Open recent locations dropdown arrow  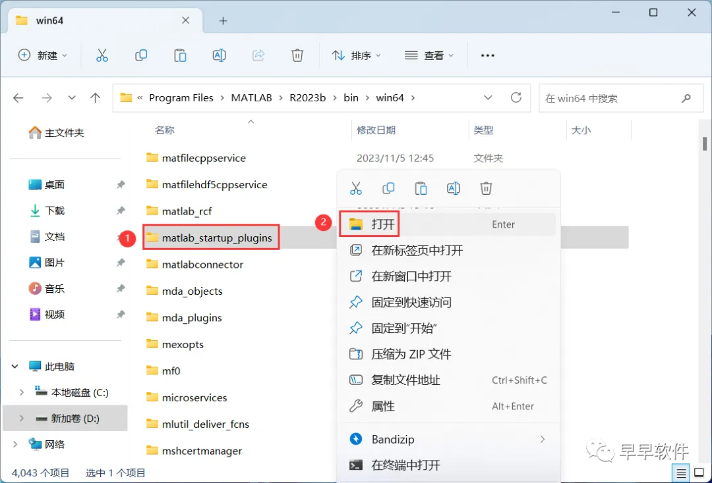click(x=72, y=98)
